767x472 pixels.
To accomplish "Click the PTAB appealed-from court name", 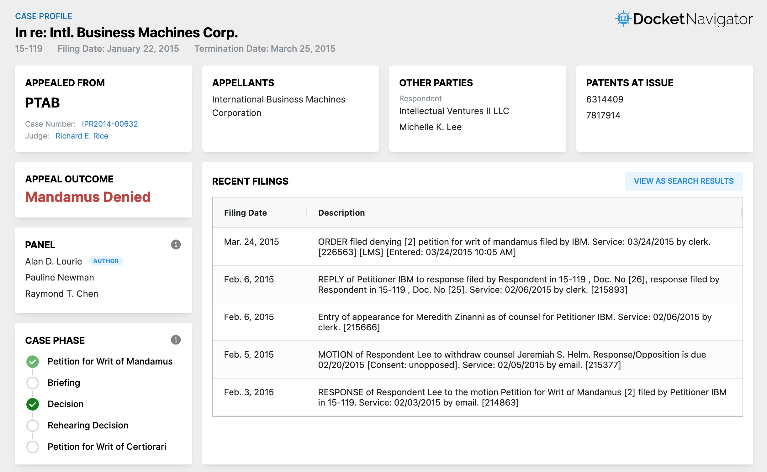I will click(42, 103).
